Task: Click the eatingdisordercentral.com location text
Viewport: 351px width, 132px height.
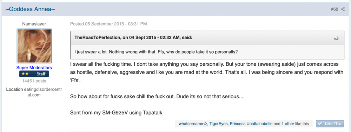Action: pos(34,92)
